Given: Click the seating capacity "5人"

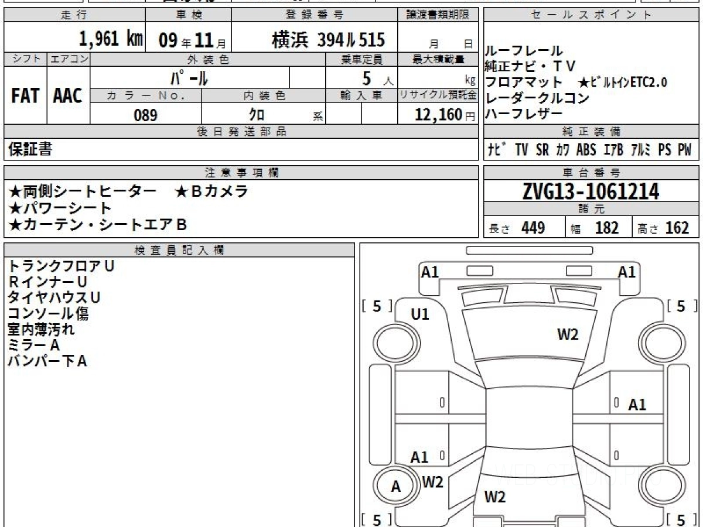Looking at the screenshot, I should [378, 78].
